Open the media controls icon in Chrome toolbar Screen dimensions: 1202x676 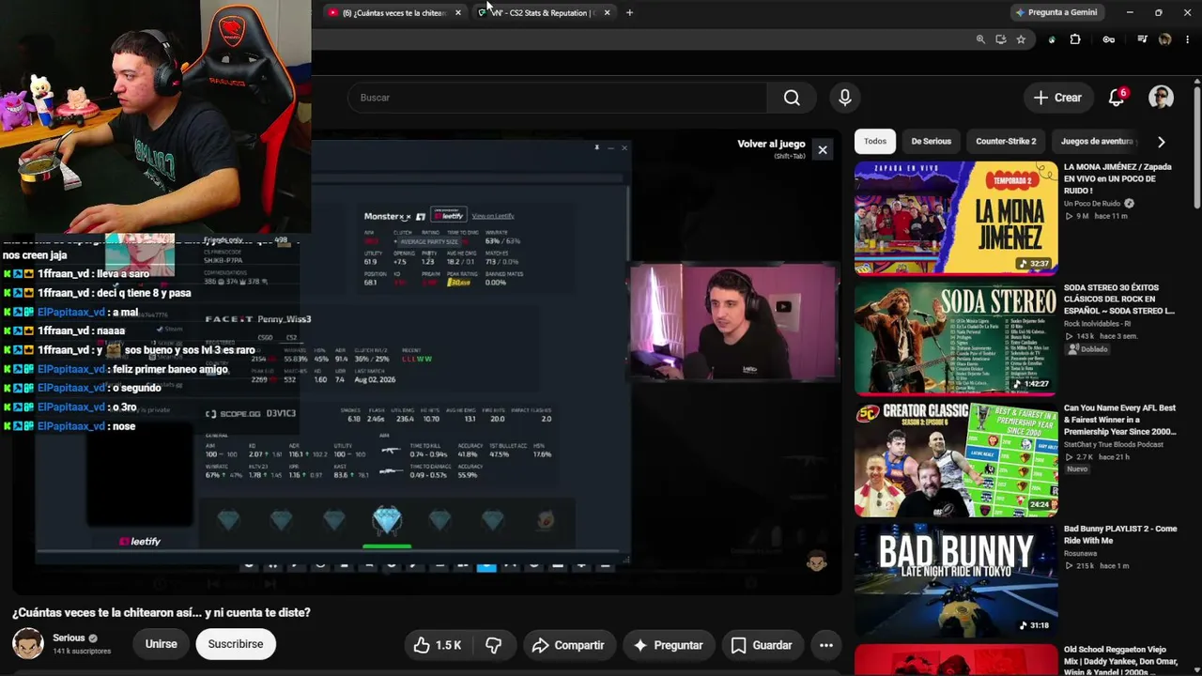(1142, 39)
